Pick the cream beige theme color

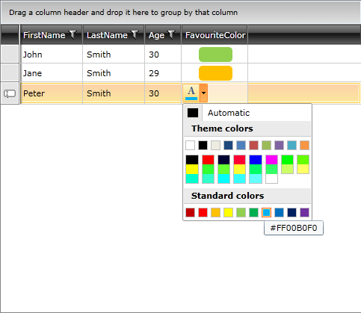tap(215, 145)
